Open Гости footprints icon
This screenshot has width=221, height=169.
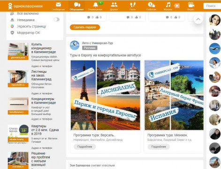pyautogui.click(x=133, y=5)
